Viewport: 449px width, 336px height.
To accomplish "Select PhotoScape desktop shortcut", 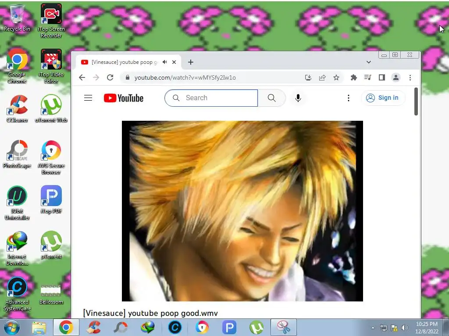I will (x=17, y=154).
